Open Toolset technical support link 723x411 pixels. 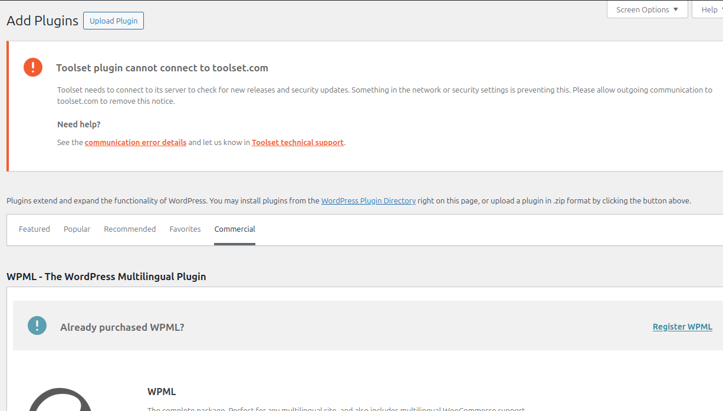(297, 143)
